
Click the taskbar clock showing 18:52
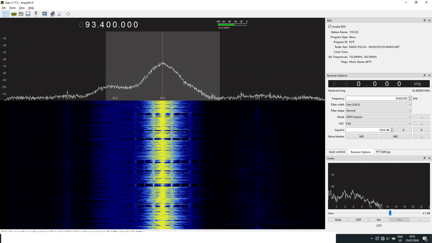[x=412, y=239]
